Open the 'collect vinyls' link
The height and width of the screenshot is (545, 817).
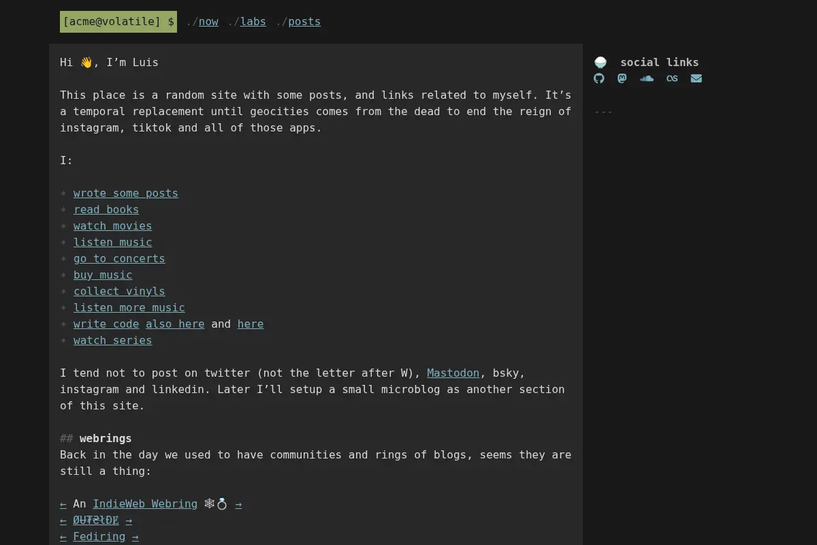(119, 292)
